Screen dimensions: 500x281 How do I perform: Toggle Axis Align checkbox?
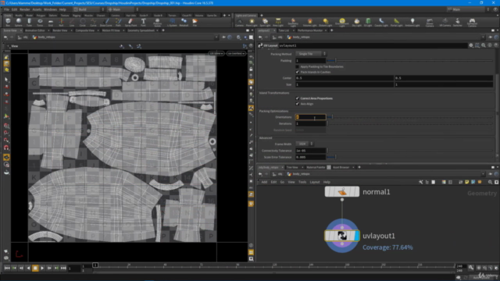[x=297, y=104]
